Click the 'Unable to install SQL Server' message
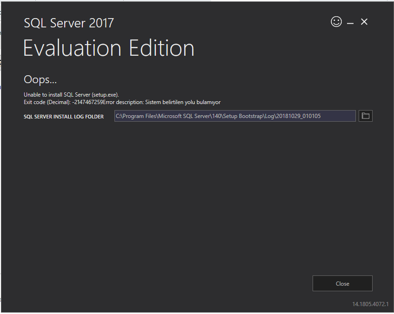This screenshot has height=314, width=394. point(71,95)
